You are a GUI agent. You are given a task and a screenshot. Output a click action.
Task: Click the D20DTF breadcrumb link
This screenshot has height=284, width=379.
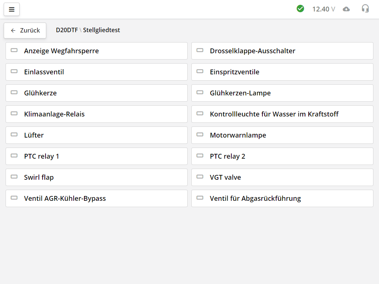(67, 30)
